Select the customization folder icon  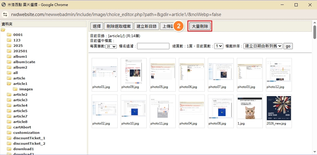[x=9, y=133]
